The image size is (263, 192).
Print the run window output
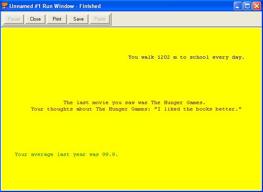[x=57, y=19]
